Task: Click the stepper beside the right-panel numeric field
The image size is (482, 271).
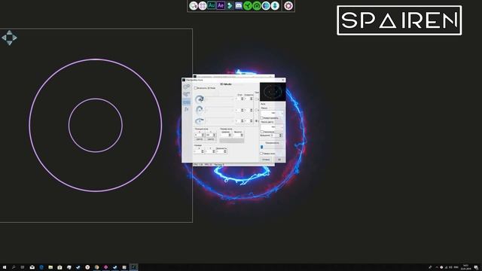Action: (280, 135)
